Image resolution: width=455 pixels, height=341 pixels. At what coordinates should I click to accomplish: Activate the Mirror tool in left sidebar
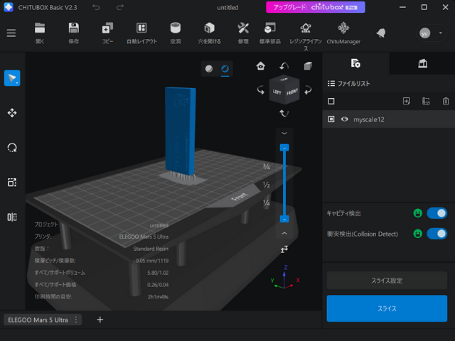[x=12, y=217]
